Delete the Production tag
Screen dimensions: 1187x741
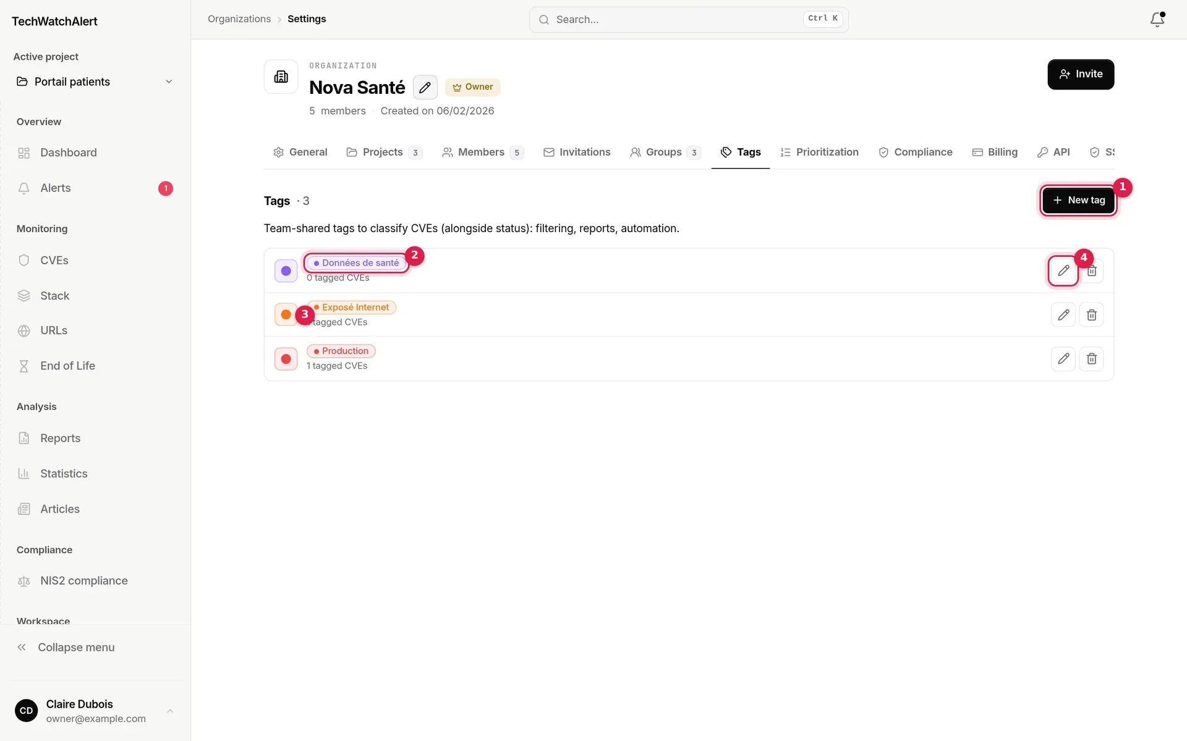point(1092,359)
